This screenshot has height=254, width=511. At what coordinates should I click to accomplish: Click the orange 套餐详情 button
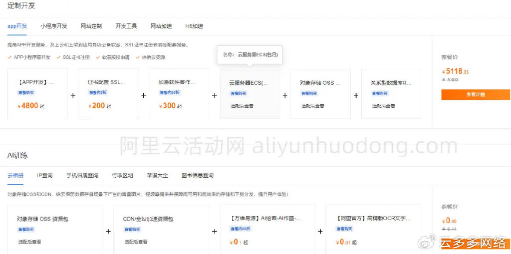pyautogui.click(x=476, y=94)
